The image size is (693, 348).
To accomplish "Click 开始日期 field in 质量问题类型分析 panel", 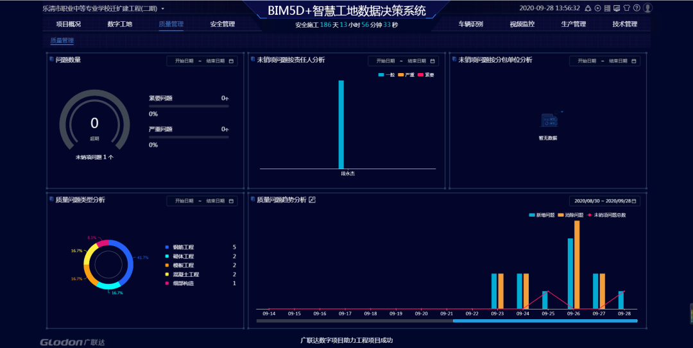I will [x=184, y=201].
